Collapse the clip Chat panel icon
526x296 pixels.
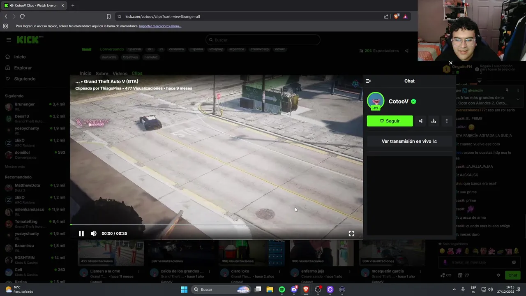(368, 81)
